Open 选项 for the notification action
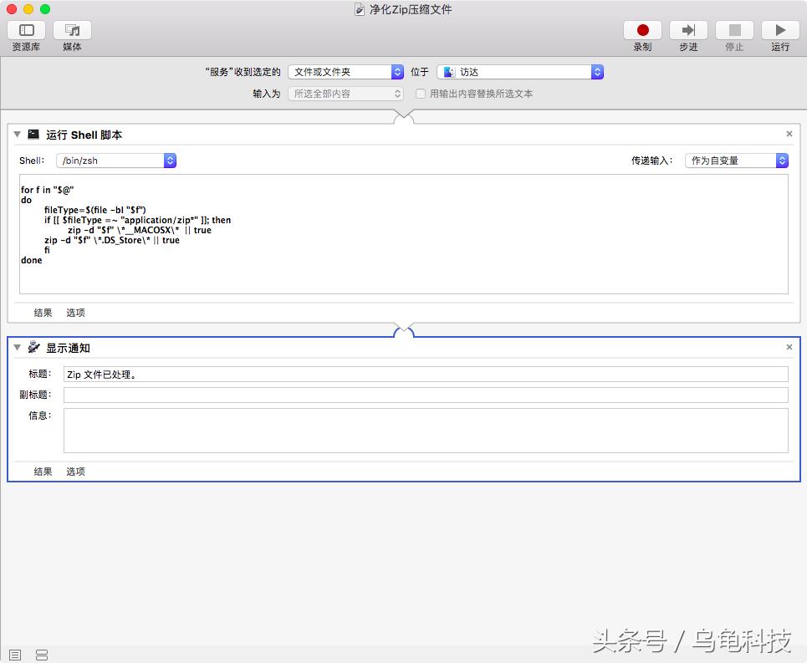 pyautogui.click(x=75, y=471)
